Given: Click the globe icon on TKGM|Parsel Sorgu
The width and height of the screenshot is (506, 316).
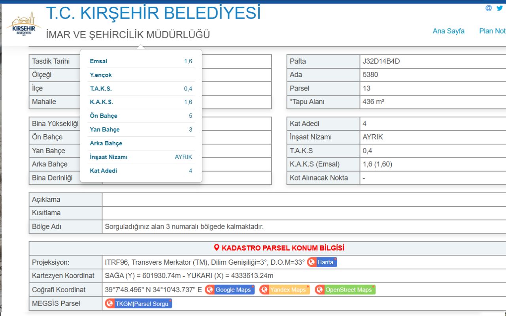Looking at the screenshot, I should coord(110,304).
